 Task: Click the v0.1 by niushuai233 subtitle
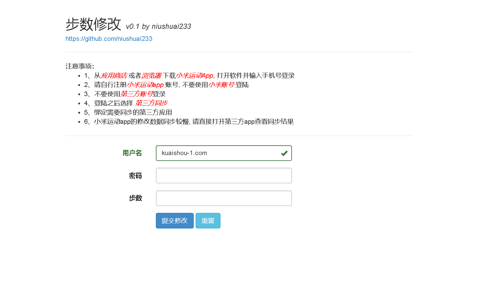click(x=159, y=26)
